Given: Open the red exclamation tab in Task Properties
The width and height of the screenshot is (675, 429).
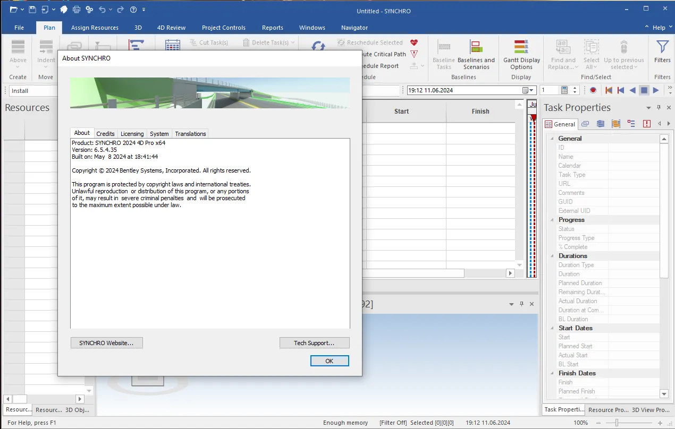Looking at the screenshot, I should point(647,124).
